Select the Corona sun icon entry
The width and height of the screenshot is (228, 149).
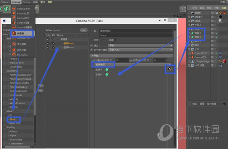14,13
